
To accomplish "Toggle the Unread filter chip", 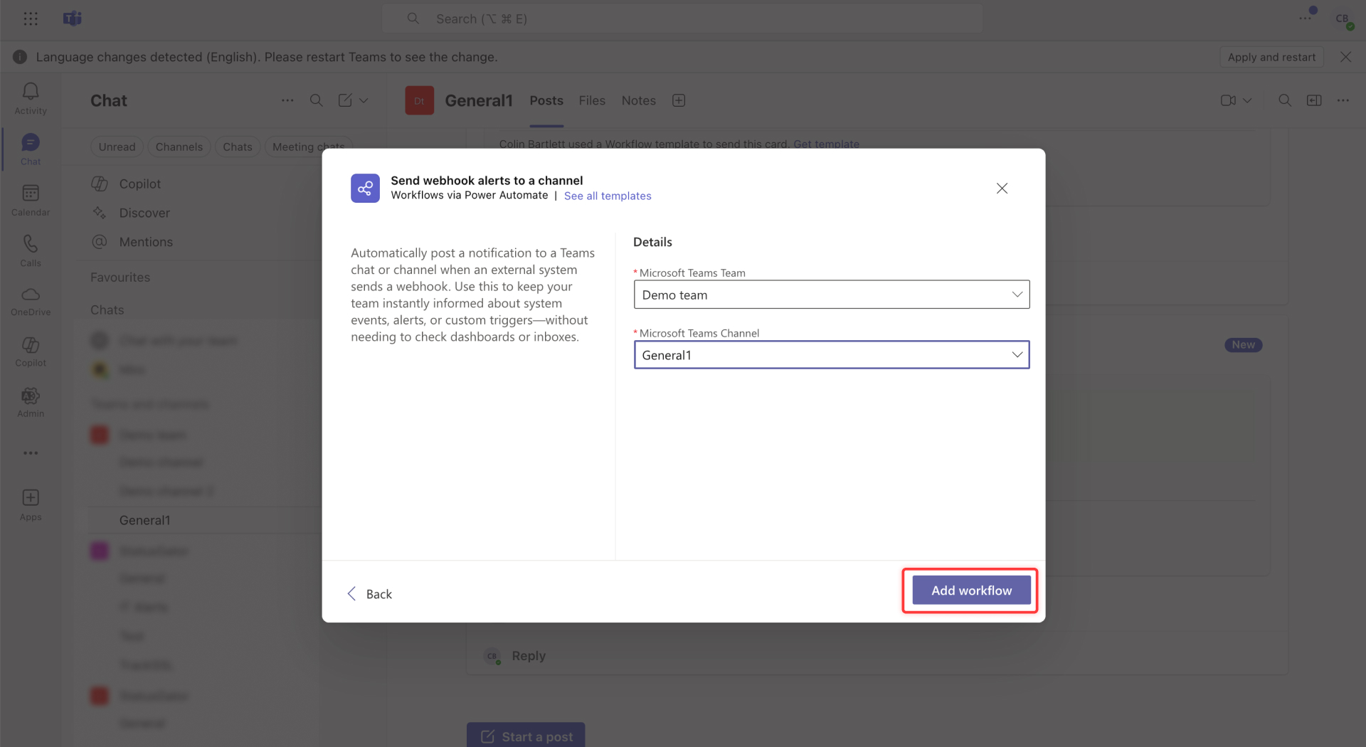I will tap(117, 147).
